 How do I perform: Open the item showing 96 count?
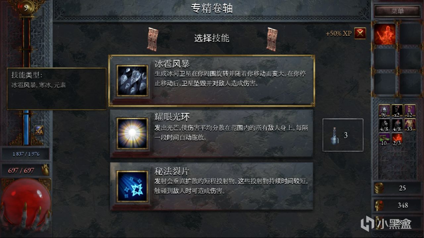tap(385, 110)
